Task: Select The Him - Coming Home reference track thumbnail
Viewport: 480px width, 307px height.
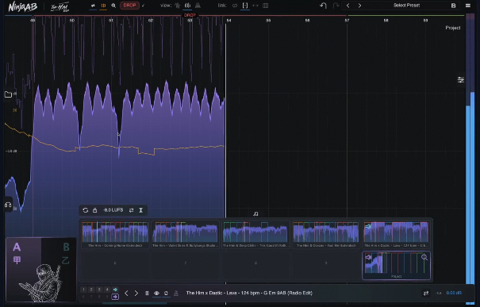Action: click(115, 234)
